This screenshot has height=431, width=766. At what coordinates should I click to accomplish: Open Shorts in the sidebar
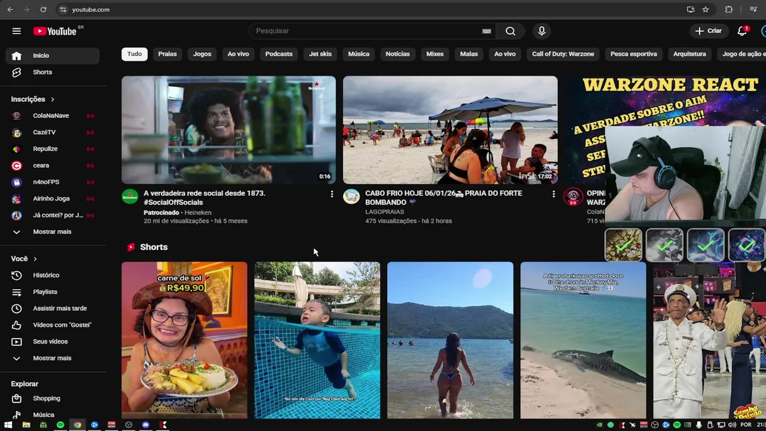pyautogui.click(x=53, y=72)
